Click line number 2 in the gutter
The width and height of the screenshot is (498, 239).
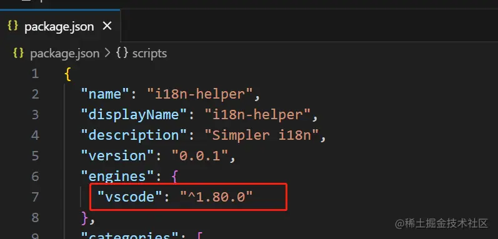35,94
